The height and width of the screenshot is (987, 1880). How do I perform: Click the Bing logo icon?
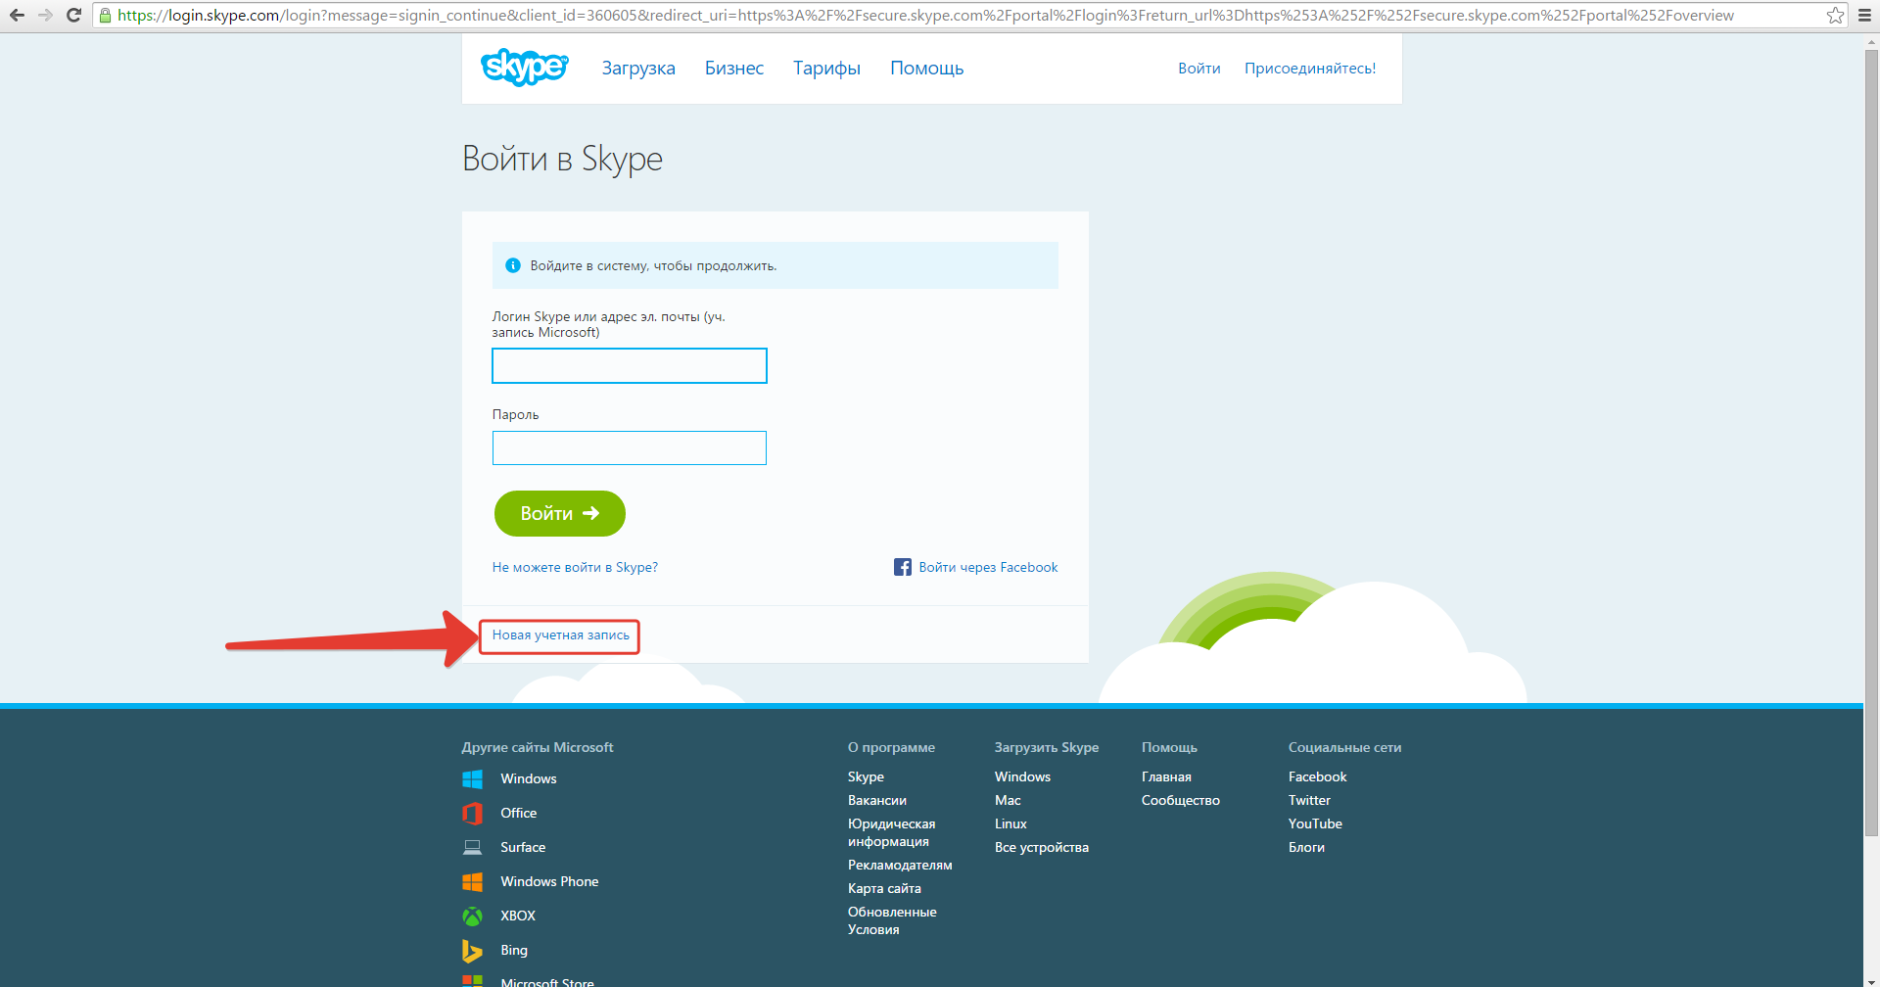[472, 950]
